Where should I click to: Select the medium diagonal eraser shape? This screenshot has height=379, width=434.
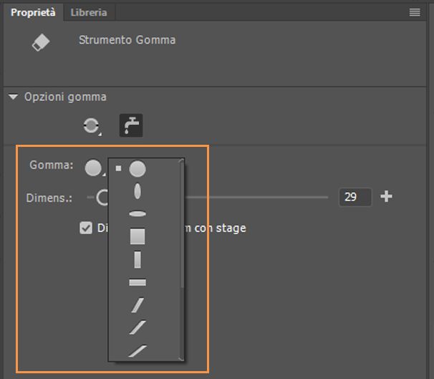coord(138,327)
